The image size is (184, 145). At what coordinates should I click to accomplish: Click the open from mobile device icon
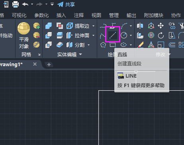click(6, 4)
